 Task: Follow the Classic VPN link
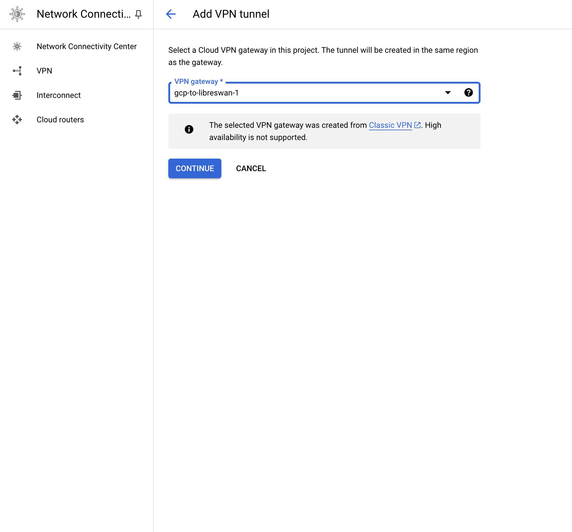coord(390,125)
